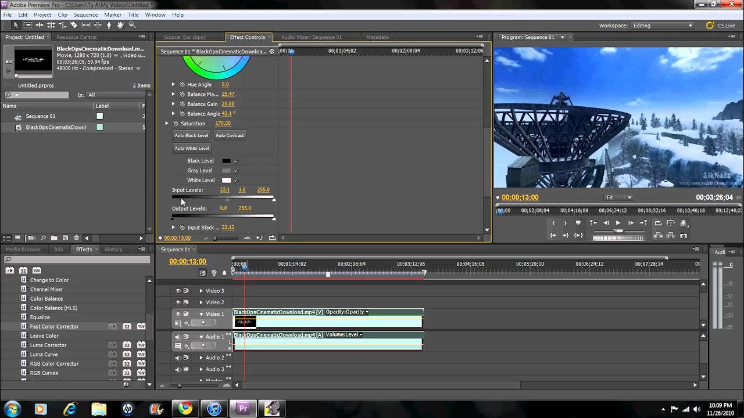The height and width of the screenshot is (418, 744).
Task: Filter effects by YUV badge
Action: pos(37,270)
